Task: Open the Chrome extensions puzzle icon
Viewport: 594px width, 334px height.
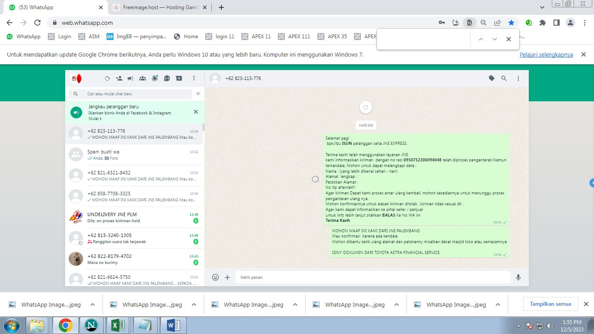Action: click(542, 23)
